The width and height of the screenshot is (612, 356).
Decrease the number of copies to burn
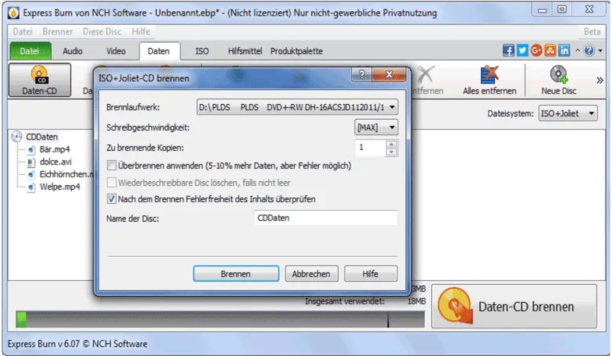(x=392, y=153)
